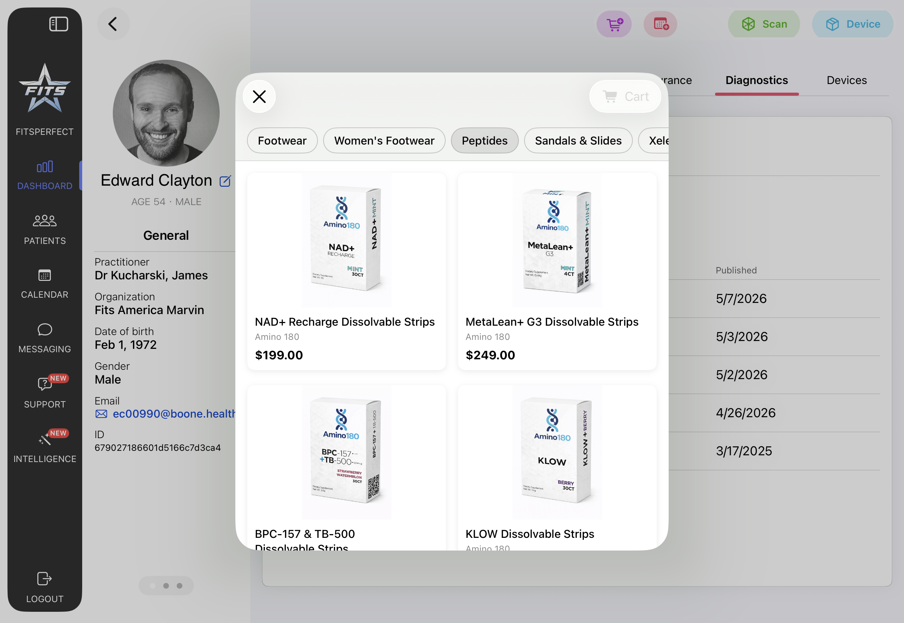Click the $199.00 price
The width and height of the screenshot is (904, 623).
[279, 355]
